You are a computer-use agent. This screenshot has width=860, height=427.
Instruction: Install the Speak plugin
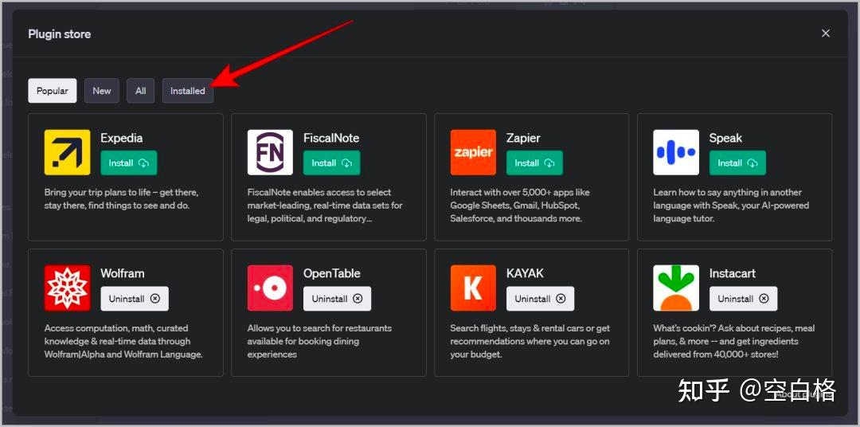[737, 163]
